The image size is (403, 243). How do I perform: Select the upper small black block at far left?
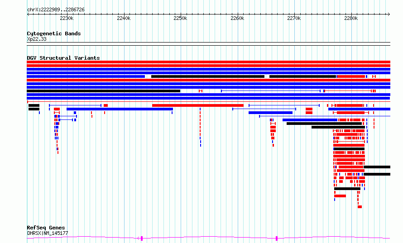34,105
